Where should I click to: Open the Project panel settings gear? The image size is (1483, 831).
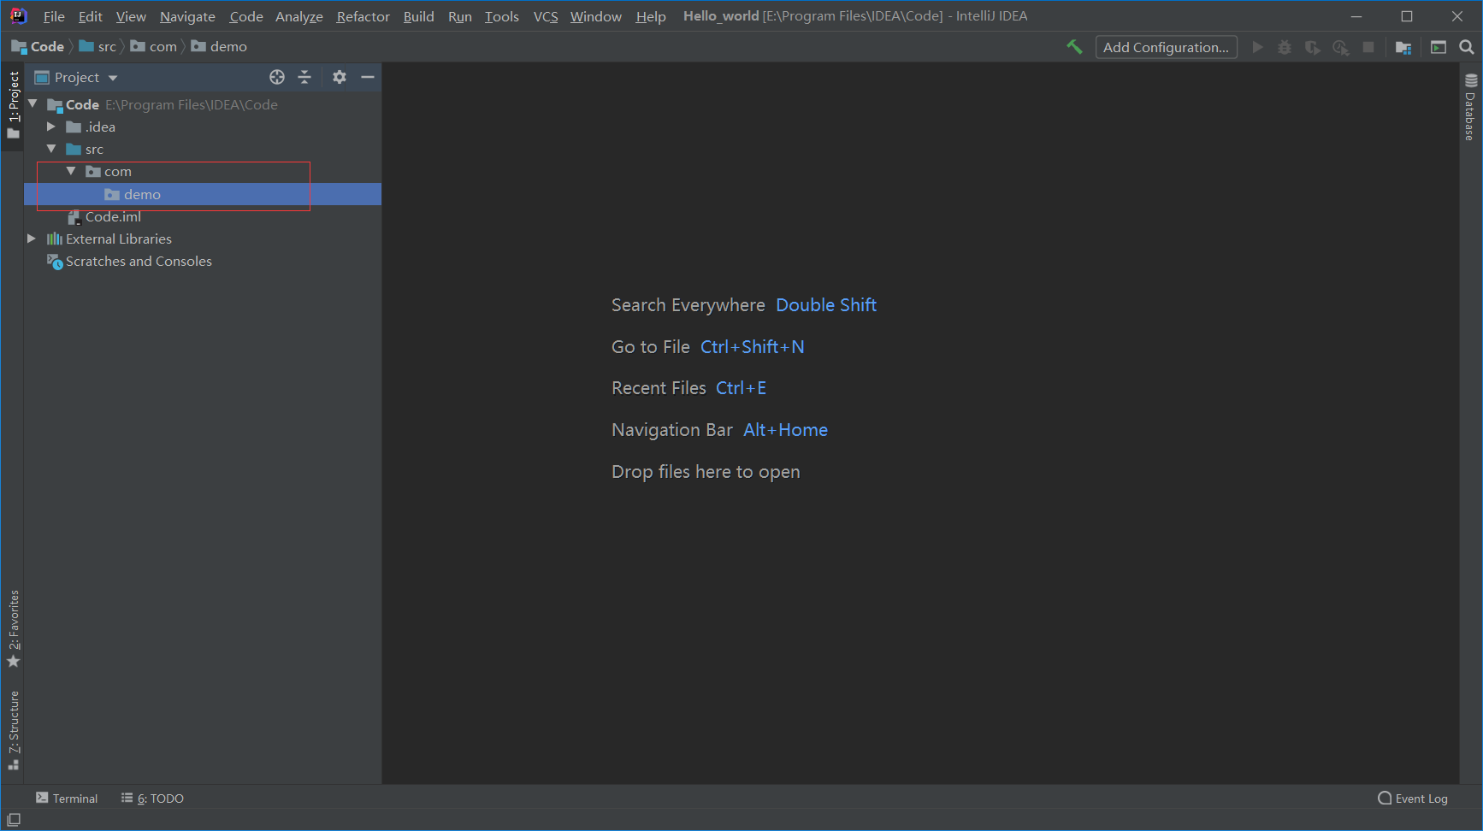[x=340, y=77]
